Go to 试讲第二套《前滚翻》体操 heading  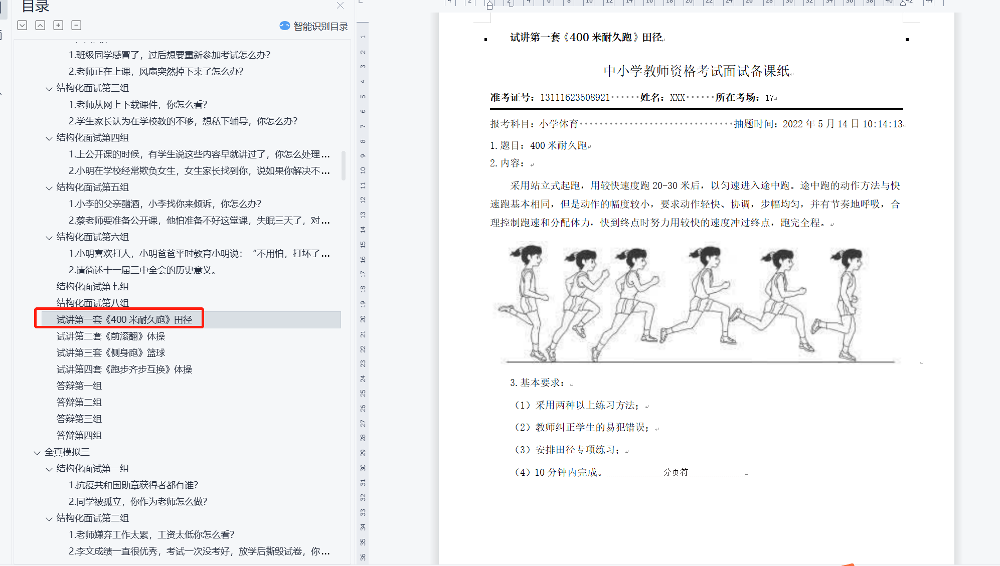tap(110, 336)
